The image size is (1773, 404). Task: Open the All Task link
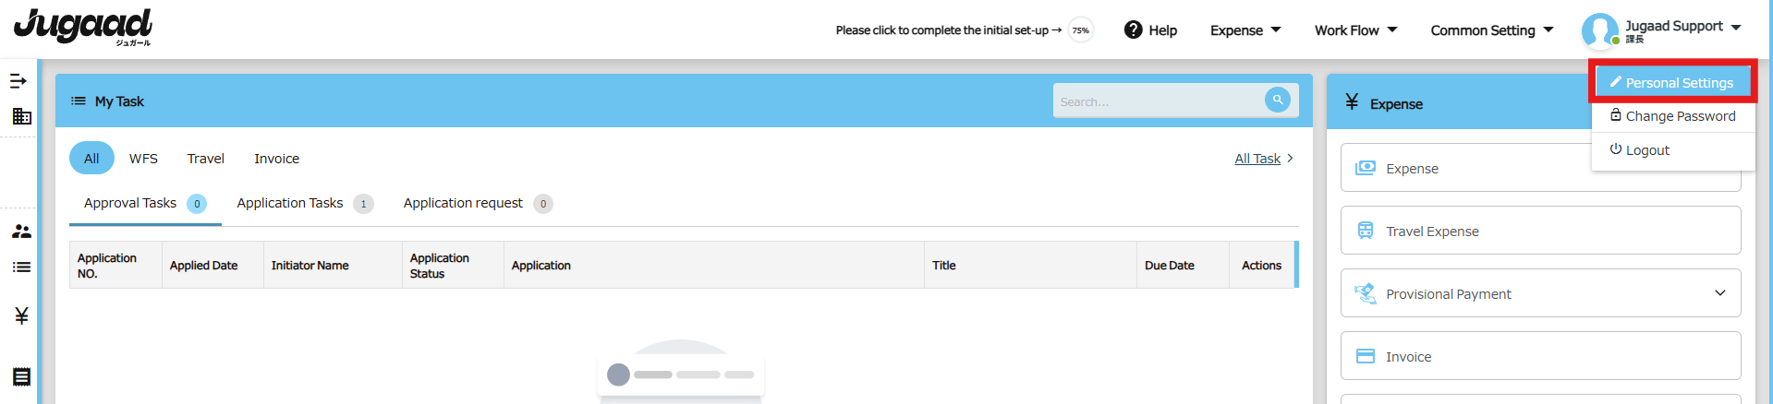(x=1257, y=159)
